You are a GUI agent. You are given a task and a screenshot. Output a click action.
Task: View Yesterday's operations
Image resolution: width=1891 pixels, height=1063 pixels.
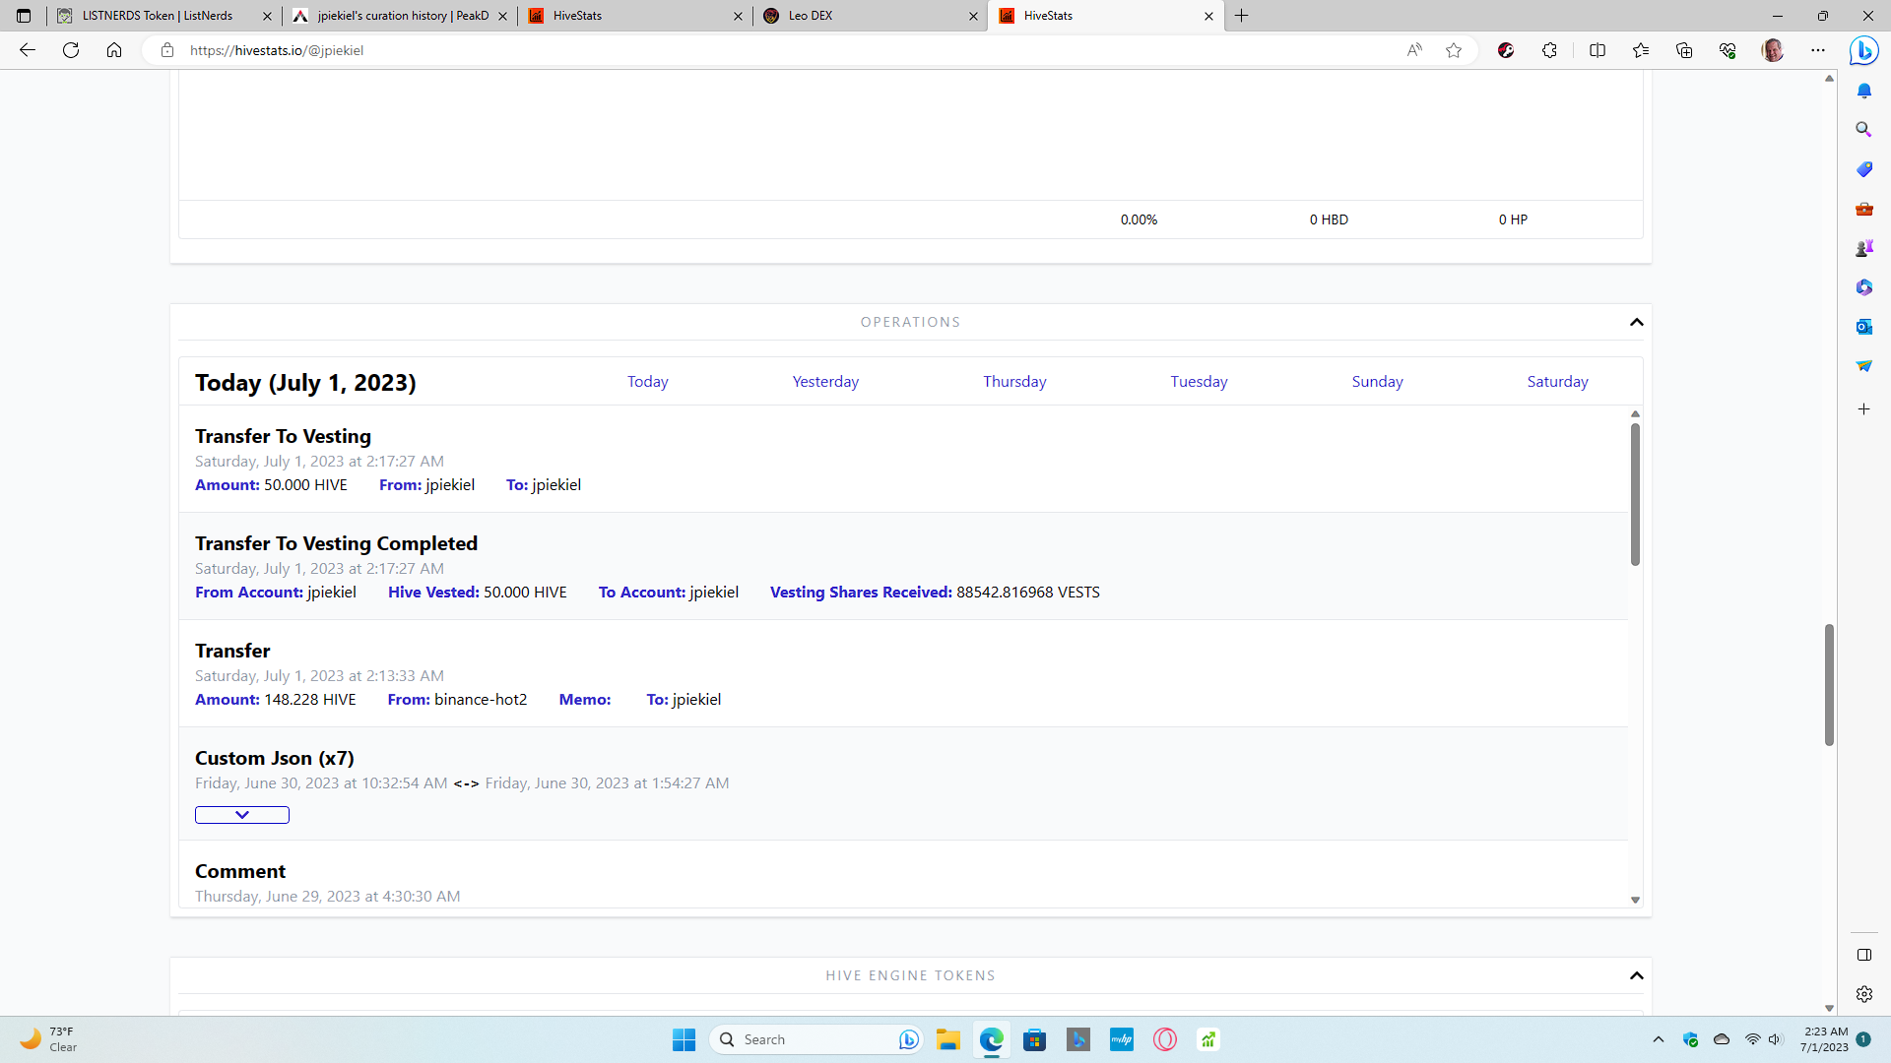(x=825, y=382)
